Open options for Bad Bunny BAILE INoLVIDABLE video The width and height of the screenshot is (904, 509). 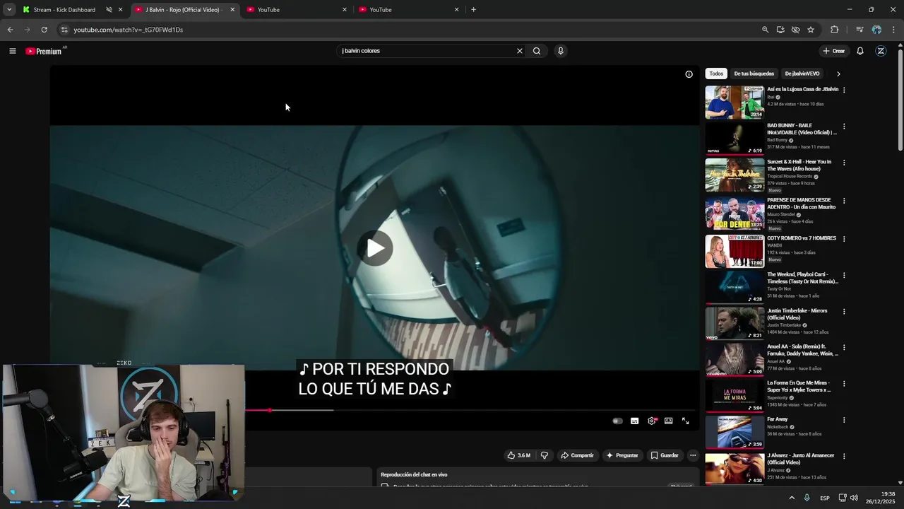click(844, 127)
